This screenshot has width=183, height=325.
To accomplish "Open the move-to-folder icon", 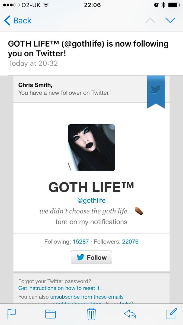I will (50, 314).
